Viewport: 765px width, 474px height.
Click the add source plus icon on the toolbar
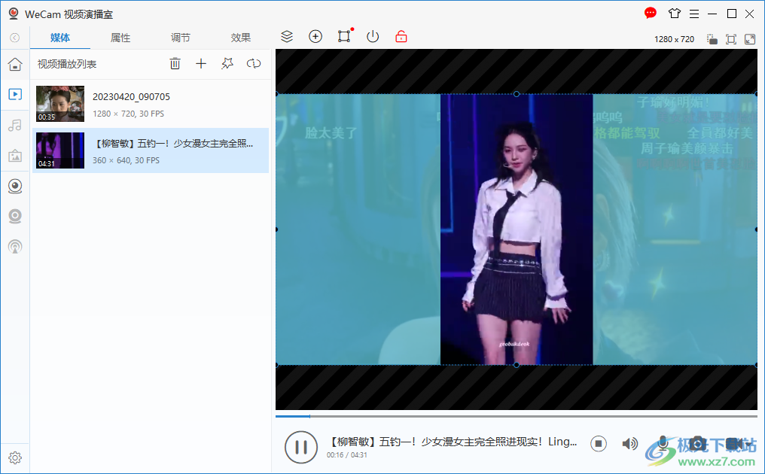[x=315, y=36]
